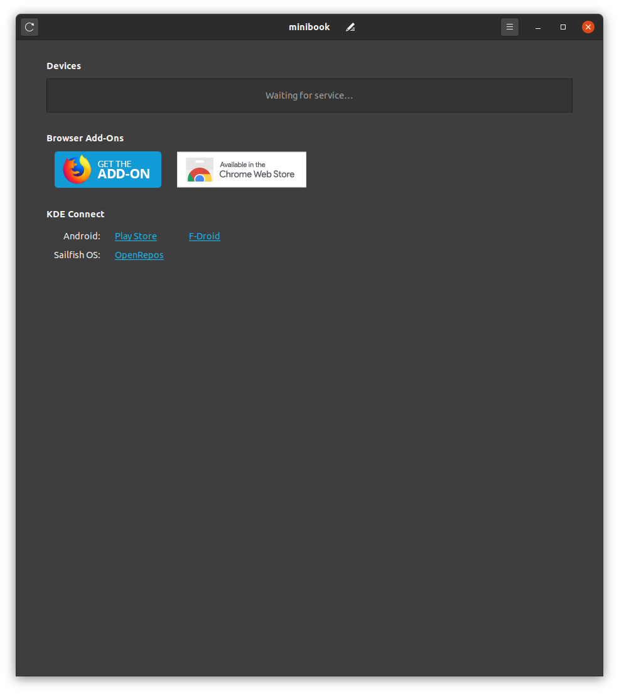Screen dimensions: 619x694
Task: Click inside the empty Devices panel
Action: [309, 95]
